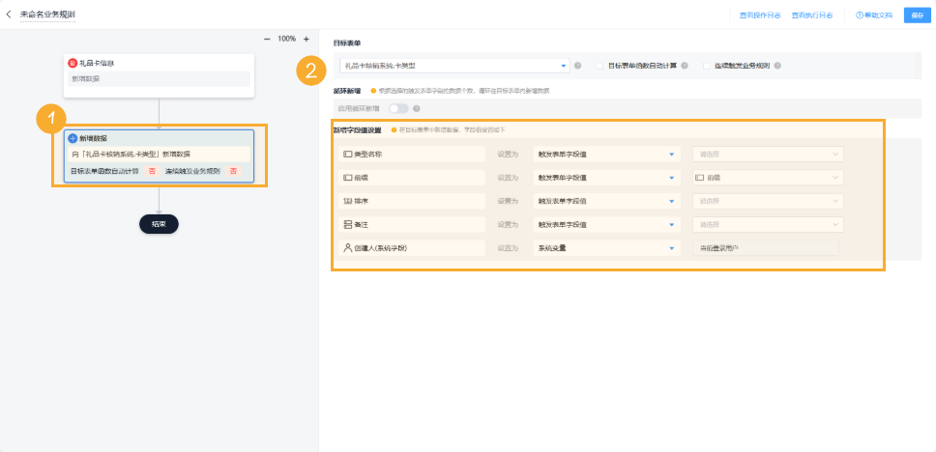Click the 类型名称 field label

click(x=367, y=154)
